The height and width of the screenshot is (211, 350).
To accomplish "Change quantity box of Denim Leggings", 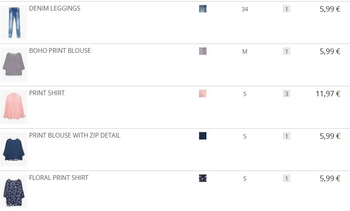I will pyautogui.click(x=286, y=9).
